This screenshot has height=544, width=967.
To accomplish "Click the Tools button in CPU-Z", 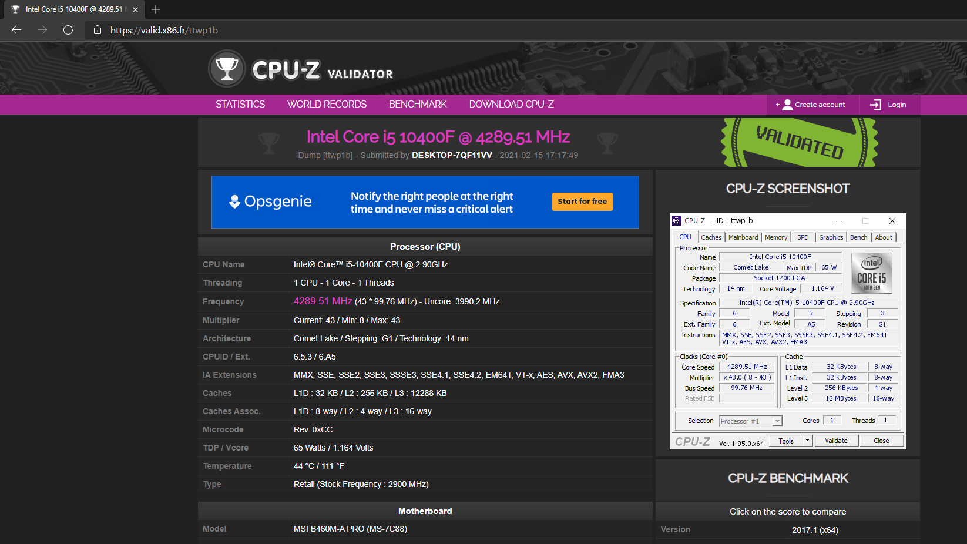I will (786, 441).
